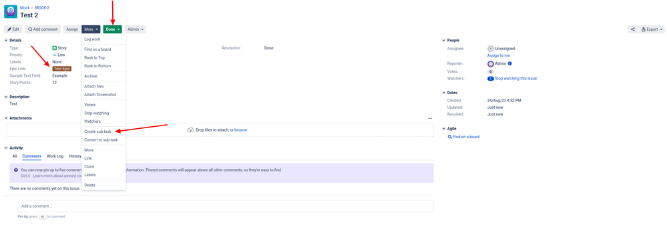
Task: Choose Delete menu item
Action: tap(103, 186)
